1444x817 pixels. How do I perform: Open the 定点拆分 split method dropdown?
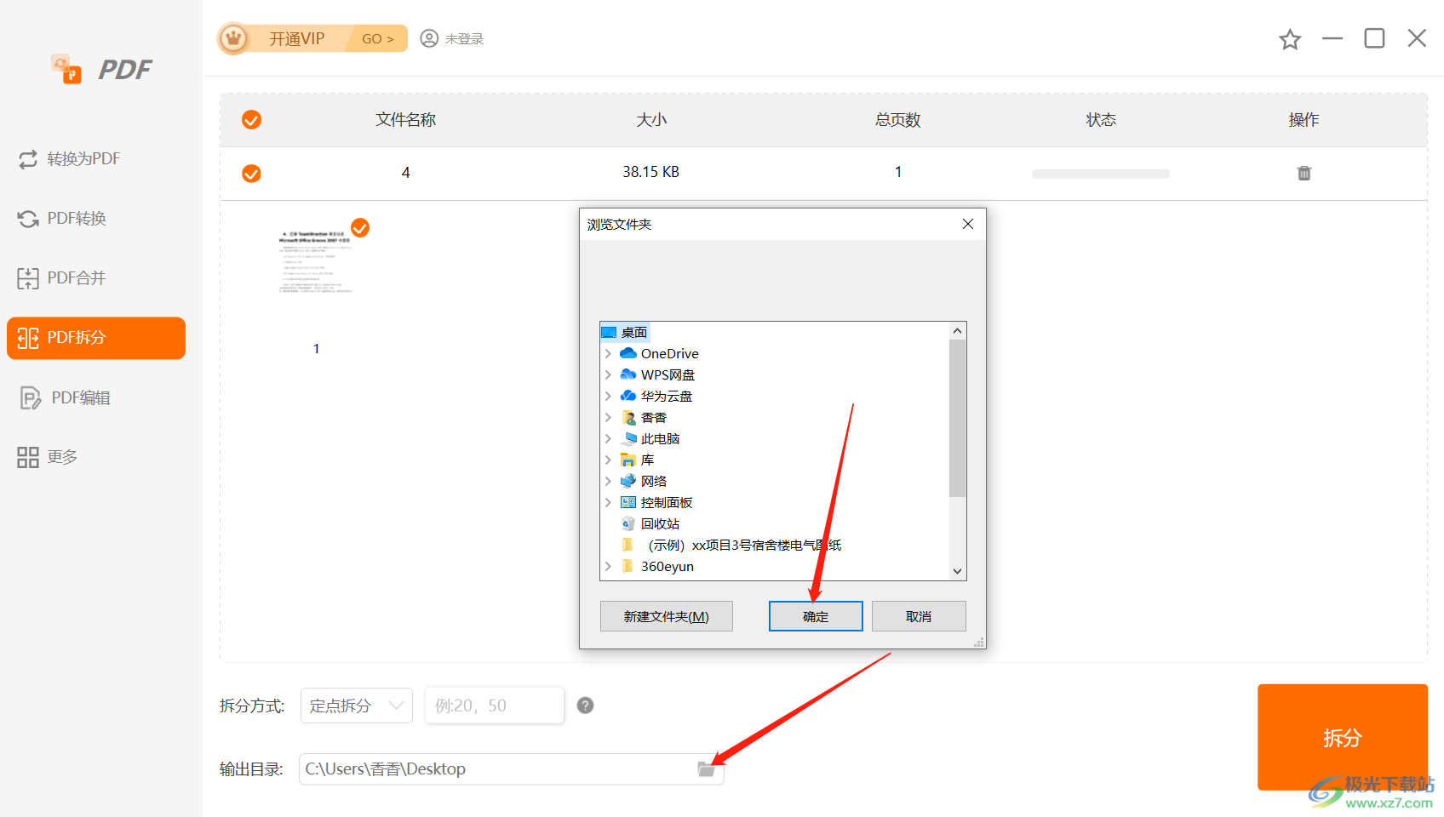[357, 706]
